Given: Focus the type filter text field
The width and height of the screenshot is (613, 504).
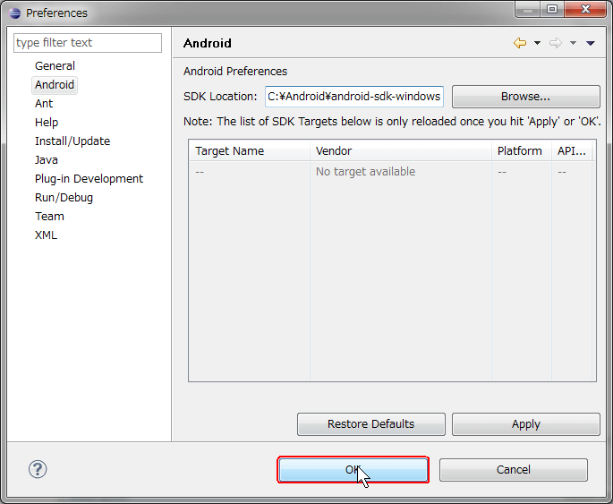Looking at the screenshot, I should [88, 43].
